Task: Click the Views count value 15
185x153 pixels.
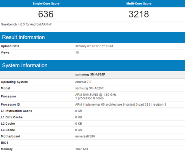Action: [x=77, y=52]
